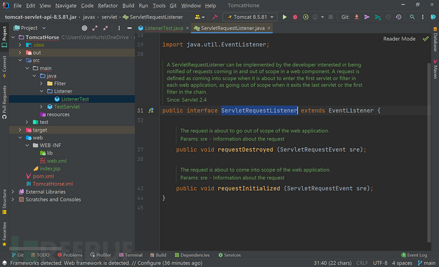This screenshot has width=439, height=267.
Task: Close the ServletRequestListener.java tab
Action: pyautogui.click(x=268, y=28)
